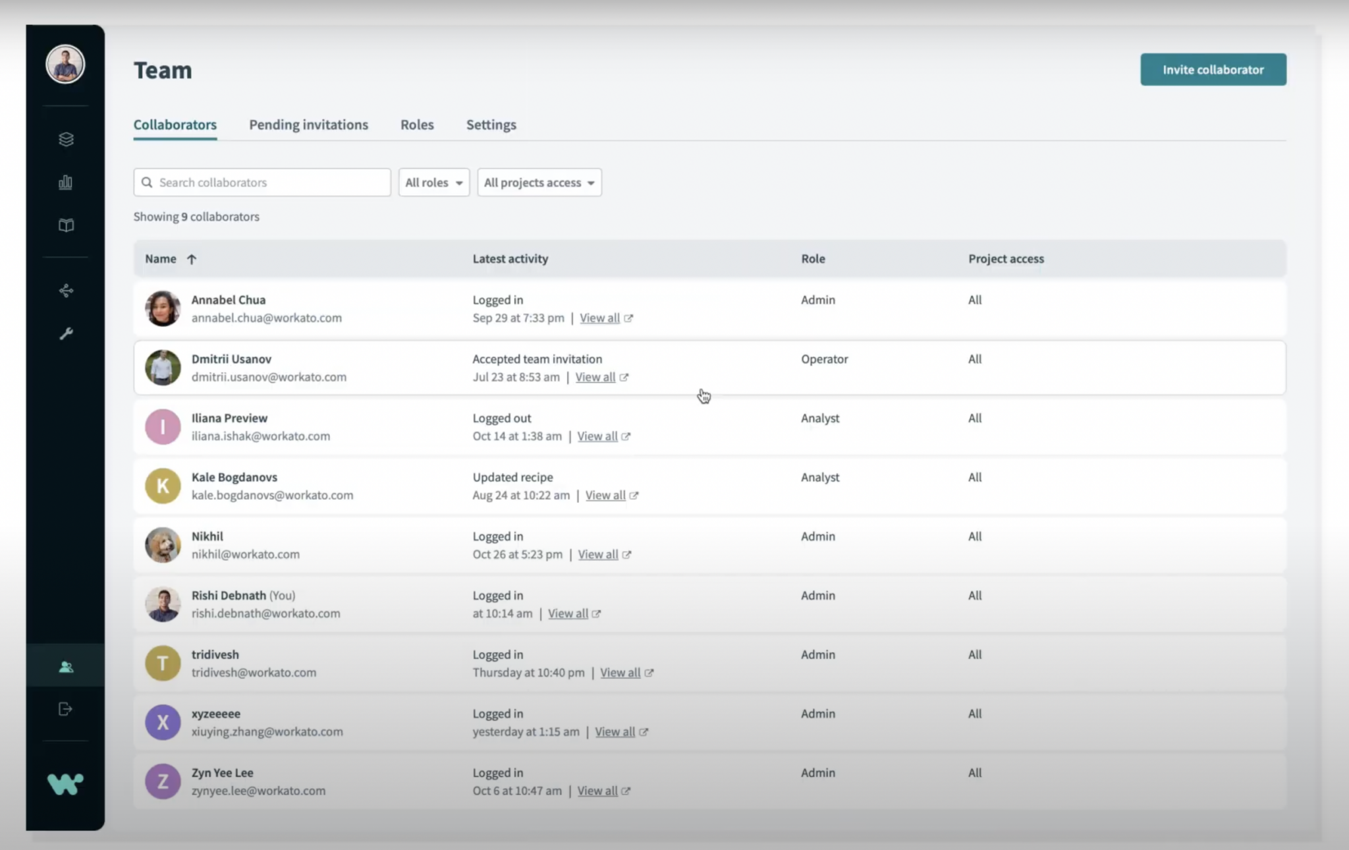Open View all link for Annabel Chua
Viewport: 1349px width, 850px height.
point(599,318)
